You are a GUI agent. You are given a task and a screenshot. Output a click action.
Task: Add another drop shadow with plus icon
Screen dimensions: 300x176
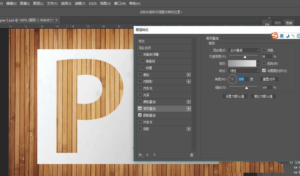[x=189, y=129]
